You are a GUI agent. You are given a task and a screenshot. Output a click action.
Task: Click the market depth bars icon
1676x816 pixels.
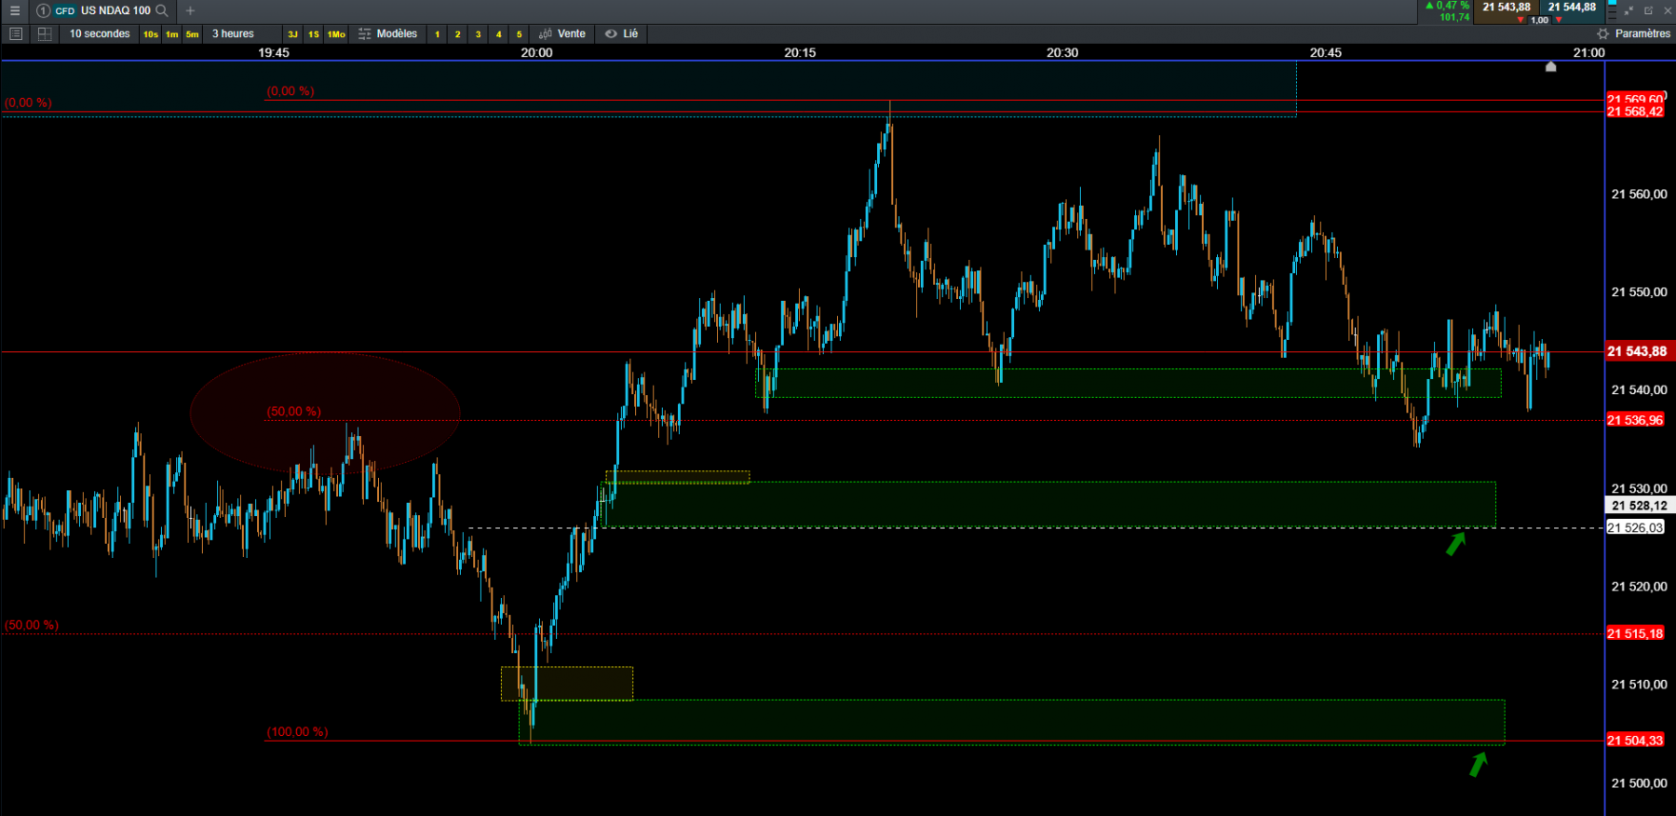[x=1612, y=10]
